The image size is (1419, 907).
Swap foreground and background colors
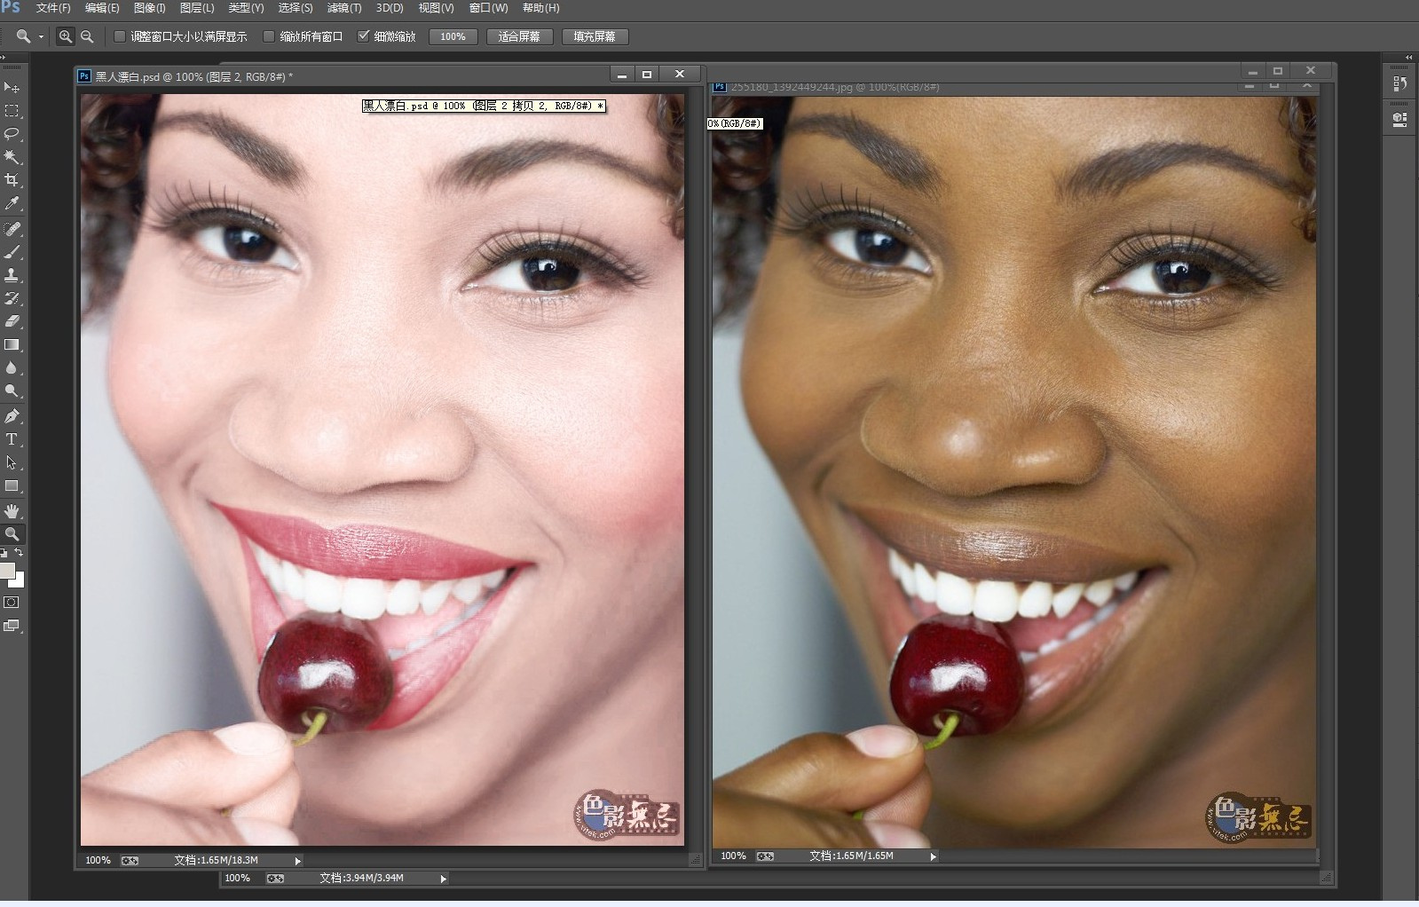19,552
